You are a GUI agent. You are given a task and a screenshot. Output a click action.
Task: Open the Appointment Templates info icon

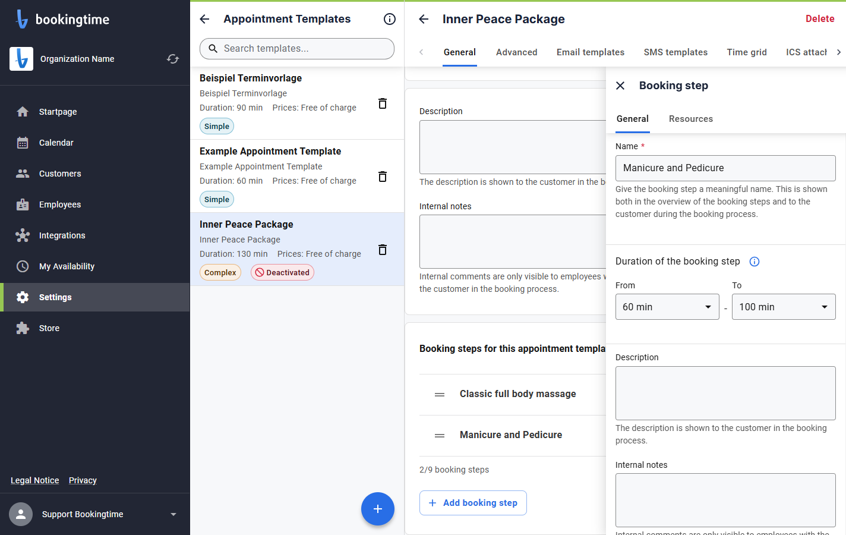click(x=390, y=19)
